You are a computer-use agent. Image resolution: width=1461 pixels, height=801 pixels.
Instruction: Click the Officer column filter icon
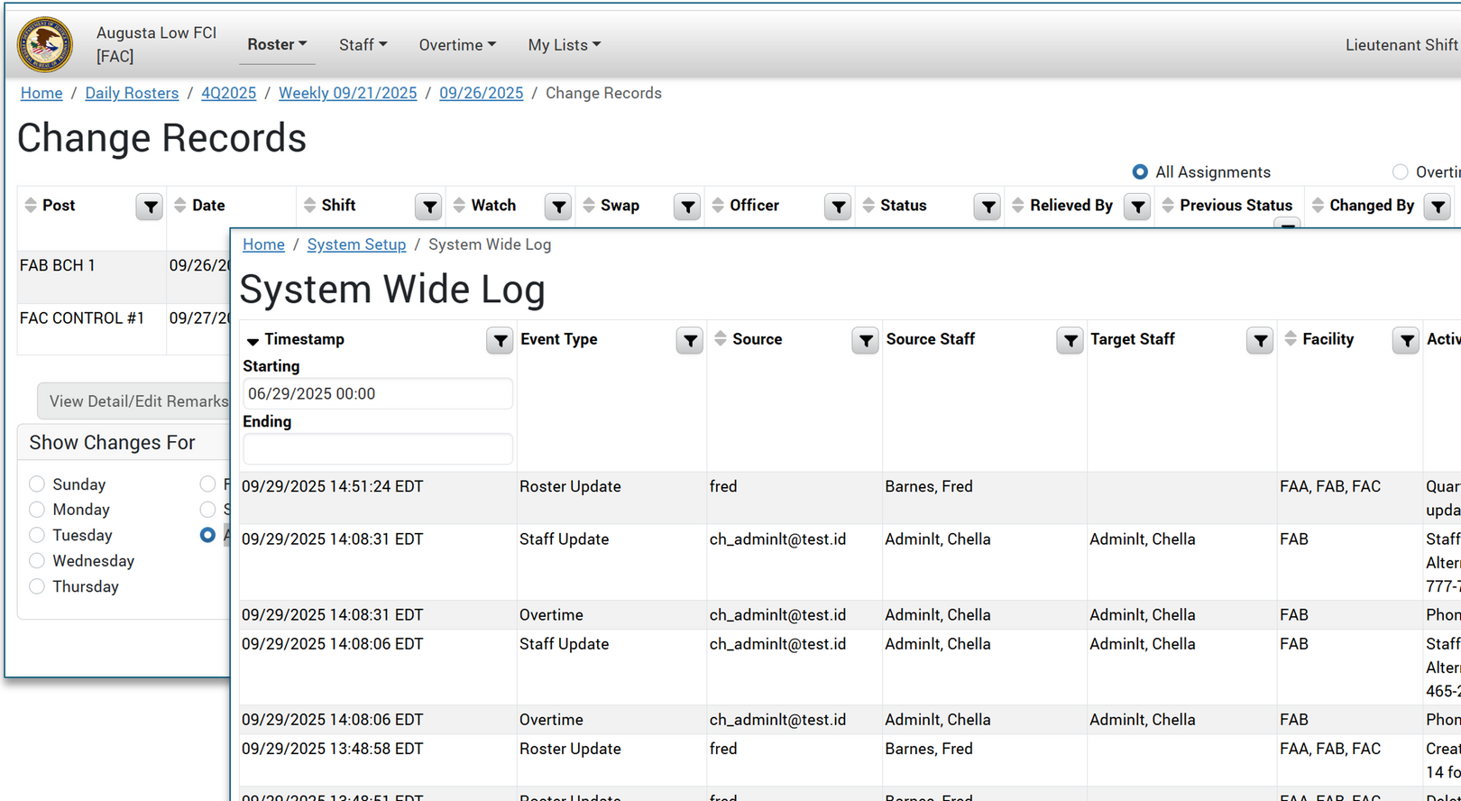click(x=838, y=207)
